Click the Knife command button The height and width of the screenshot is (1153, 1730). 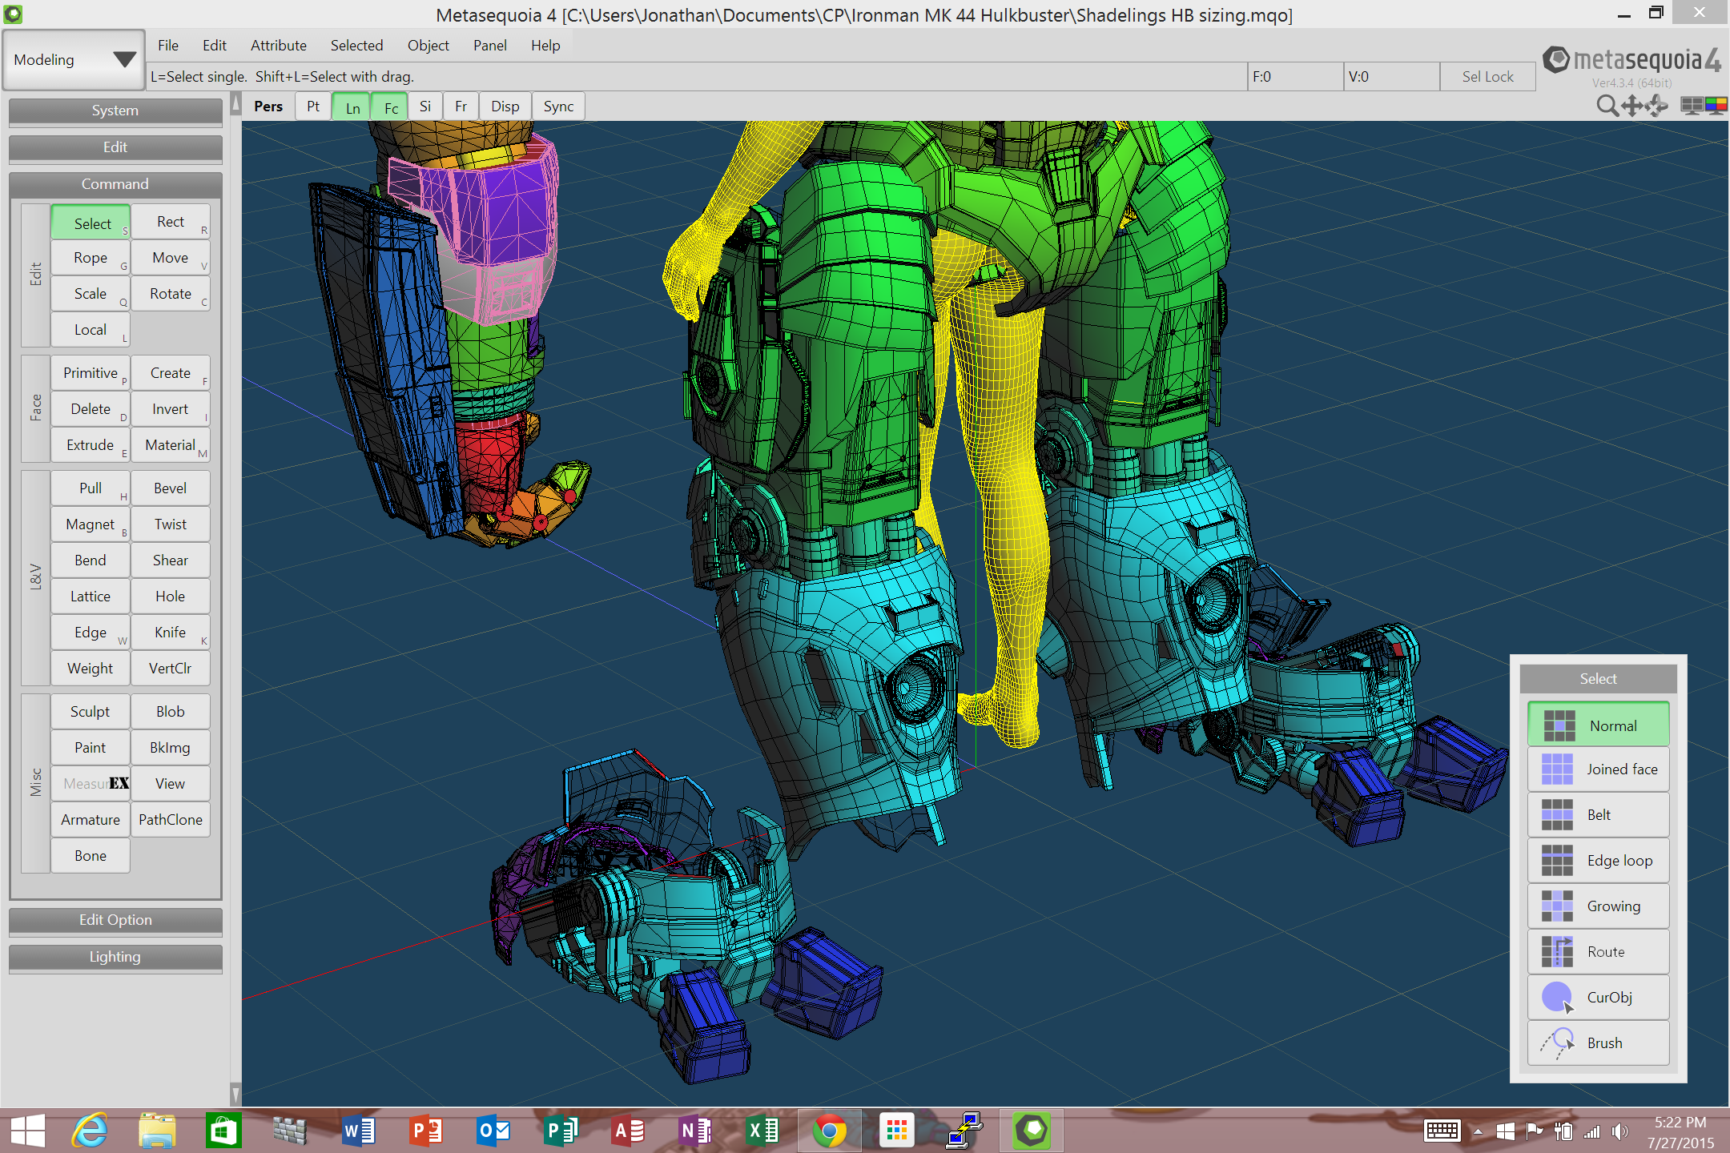click(x=171, y=633)
